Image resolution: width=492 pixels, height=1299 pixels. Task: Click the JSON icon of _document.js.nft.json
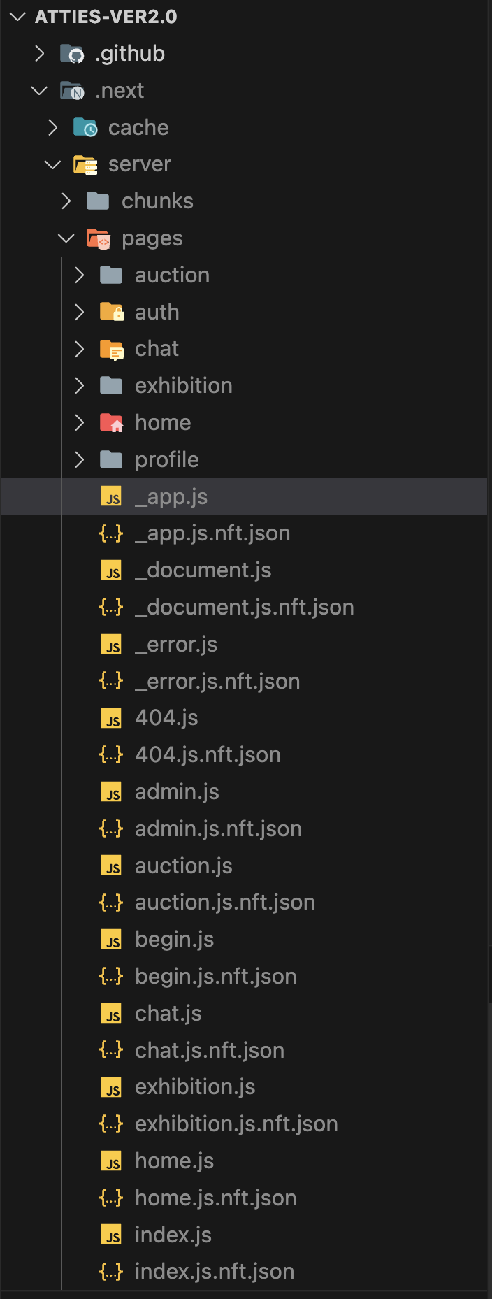coord(111,607)
